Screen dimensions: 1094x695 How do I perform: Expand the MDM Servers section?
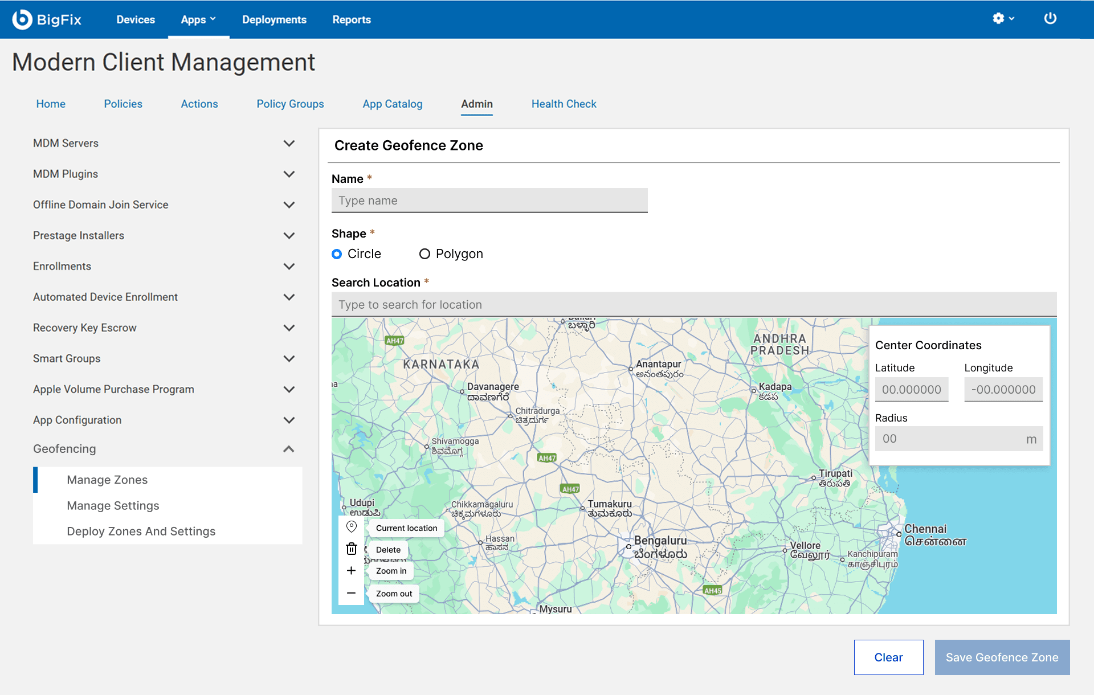289,143
